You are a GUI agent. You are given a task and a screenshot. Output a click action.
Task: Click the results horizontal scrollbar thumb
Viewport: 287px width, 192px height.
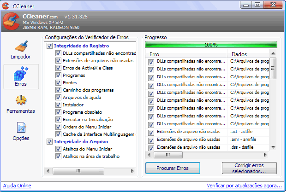pos(168,155)
